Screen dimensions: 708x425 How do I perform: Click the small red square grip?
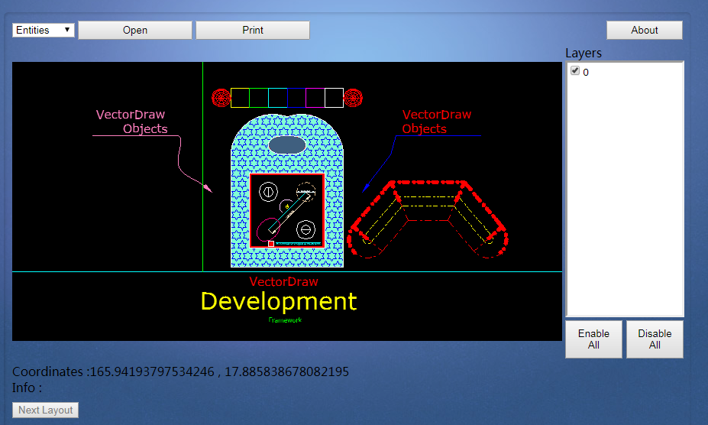pos(271,244)
